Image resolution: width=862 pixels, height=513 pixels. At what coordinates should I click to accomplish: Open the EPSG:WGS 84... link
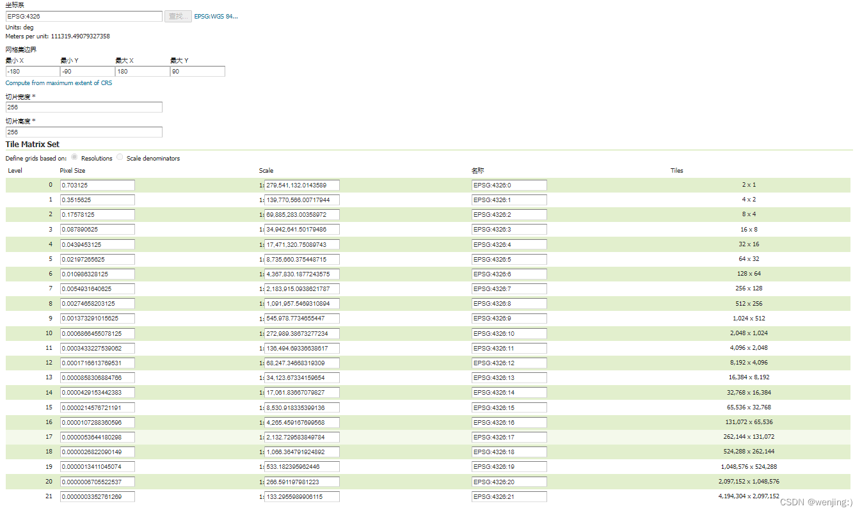[216, 16]
